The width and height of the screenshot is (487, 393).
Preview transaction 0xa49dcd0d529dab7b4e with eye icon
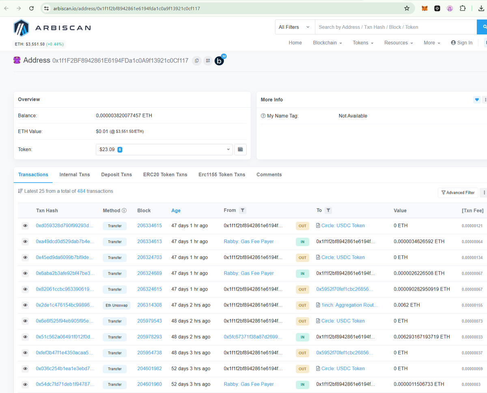25,242
